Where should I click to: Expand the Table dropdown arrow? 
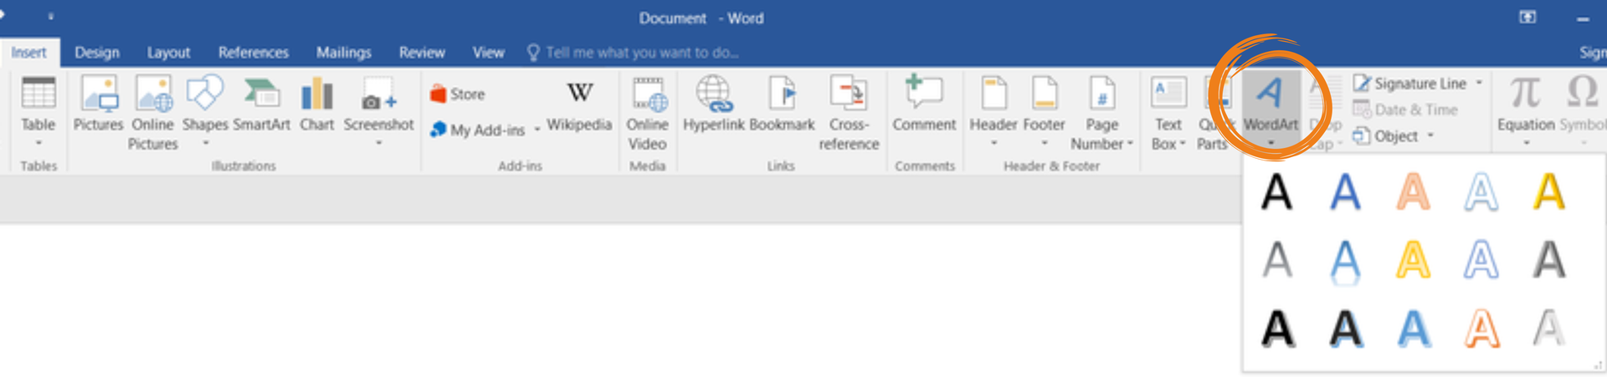coord(39,144)
